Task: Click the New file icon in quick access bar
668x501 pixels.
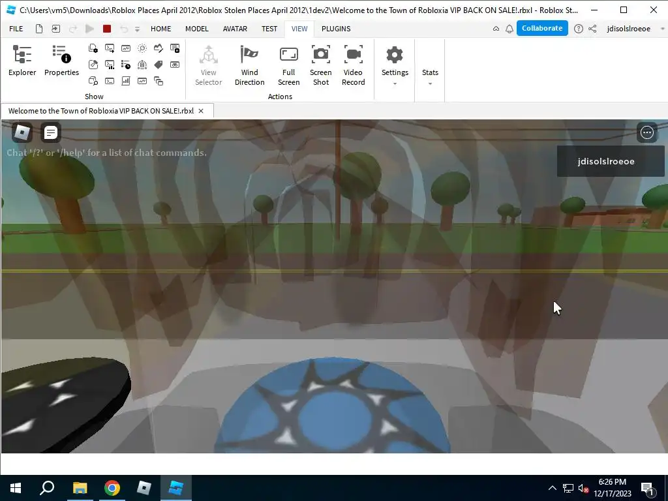Action: [38, 29]
